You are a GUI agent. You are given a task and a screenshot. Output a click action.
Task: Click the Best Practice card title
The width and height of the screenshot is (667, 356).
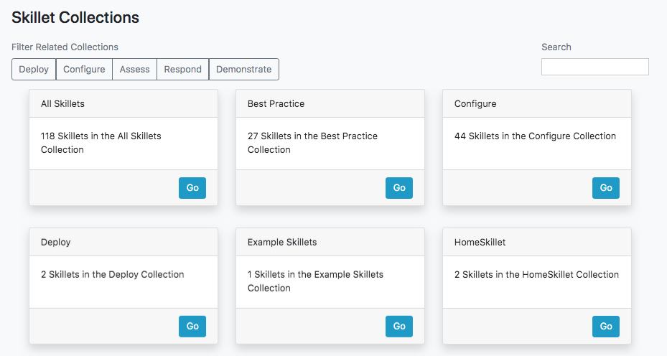[276, 104]
